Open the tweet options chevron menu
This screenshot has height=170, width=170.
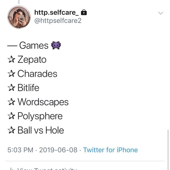(x=161, y=13)
